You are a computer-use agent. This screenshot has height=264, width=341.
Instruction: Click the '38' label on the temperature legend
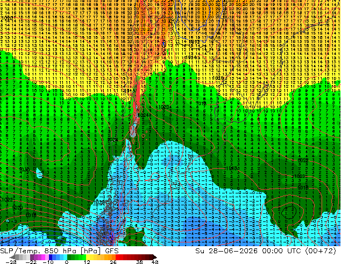point(140,262)
